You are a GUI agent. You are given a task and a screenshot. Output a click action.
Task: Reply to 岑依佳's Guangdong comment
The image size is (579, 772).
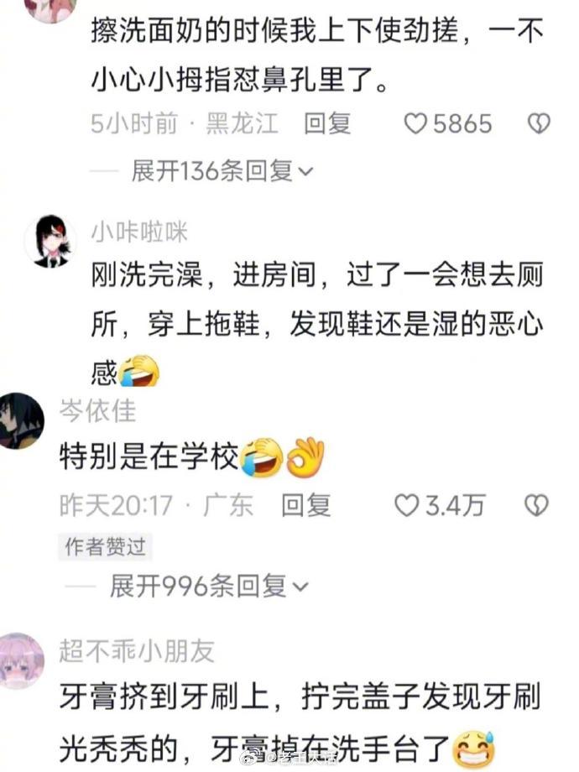tap(305, 506)
